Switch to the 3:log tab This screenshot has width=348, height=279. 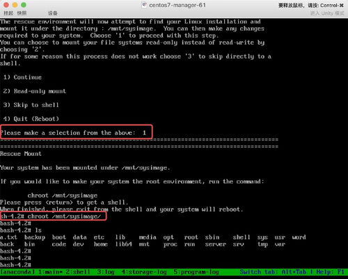click(106, 272)
